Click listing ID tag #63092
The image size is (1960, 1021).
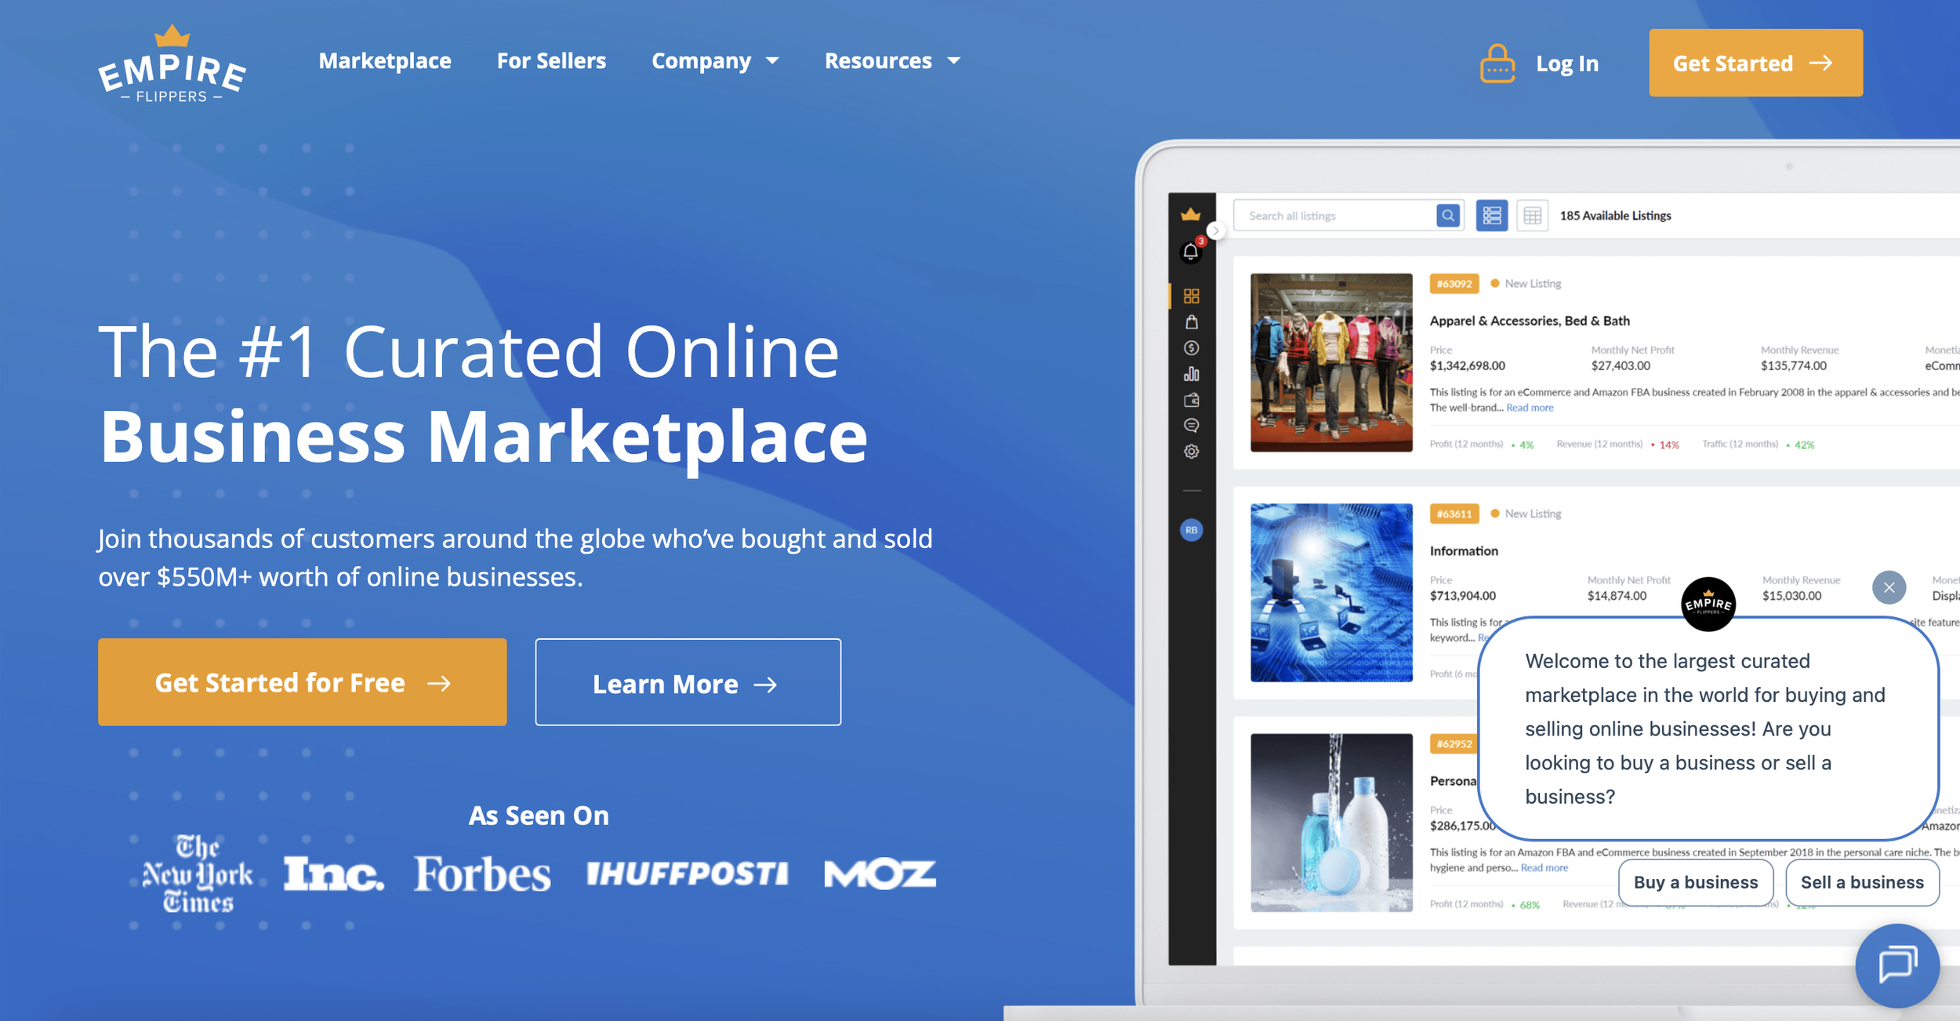click(1454, 283)
